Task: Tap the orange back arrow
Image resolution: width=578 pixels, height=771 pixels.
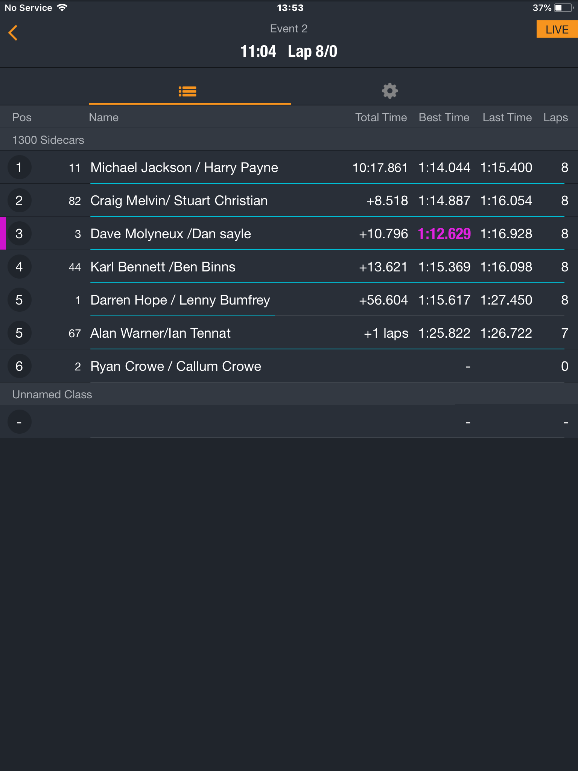Action: (13, 33)
